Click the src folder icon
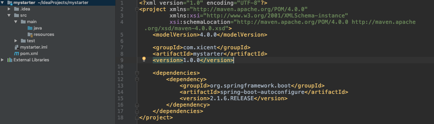The image size is (434, 124). [17, 15]
